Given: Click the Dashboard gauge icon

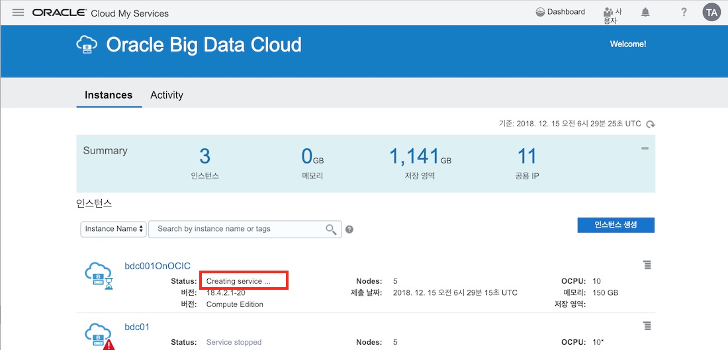Looking at the screenshot, I should (540, 12).
